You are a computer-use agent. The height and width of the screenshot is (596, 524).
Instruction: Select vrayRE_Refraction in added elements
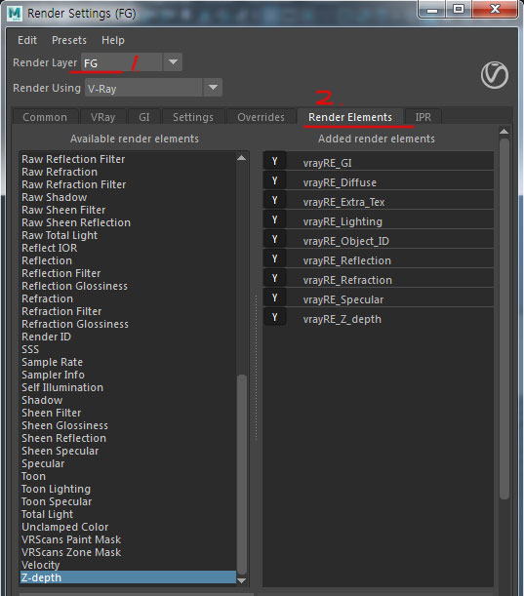pos(347,280)
